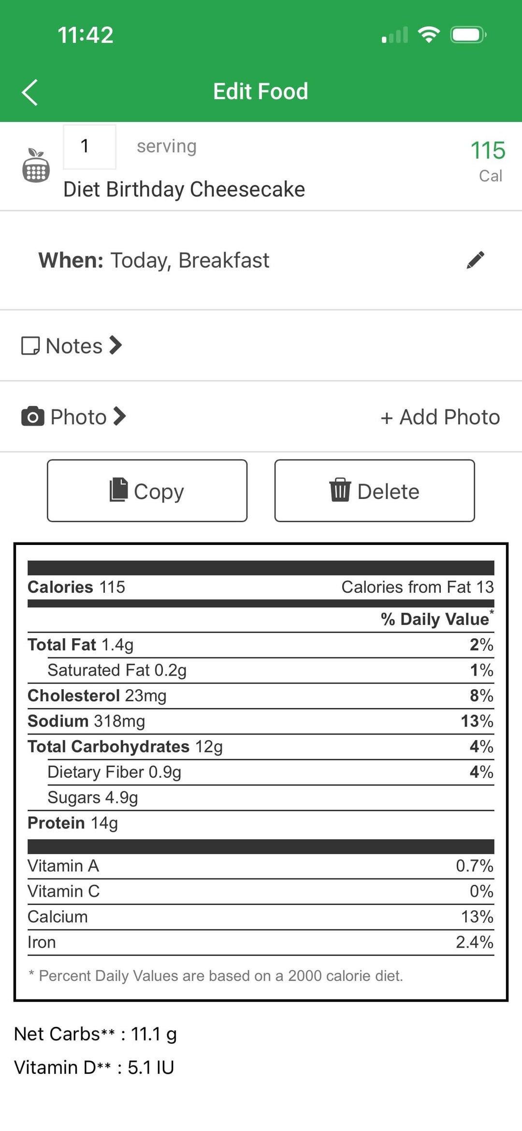Expand the Notes chevron

click(x=116, y=346)
